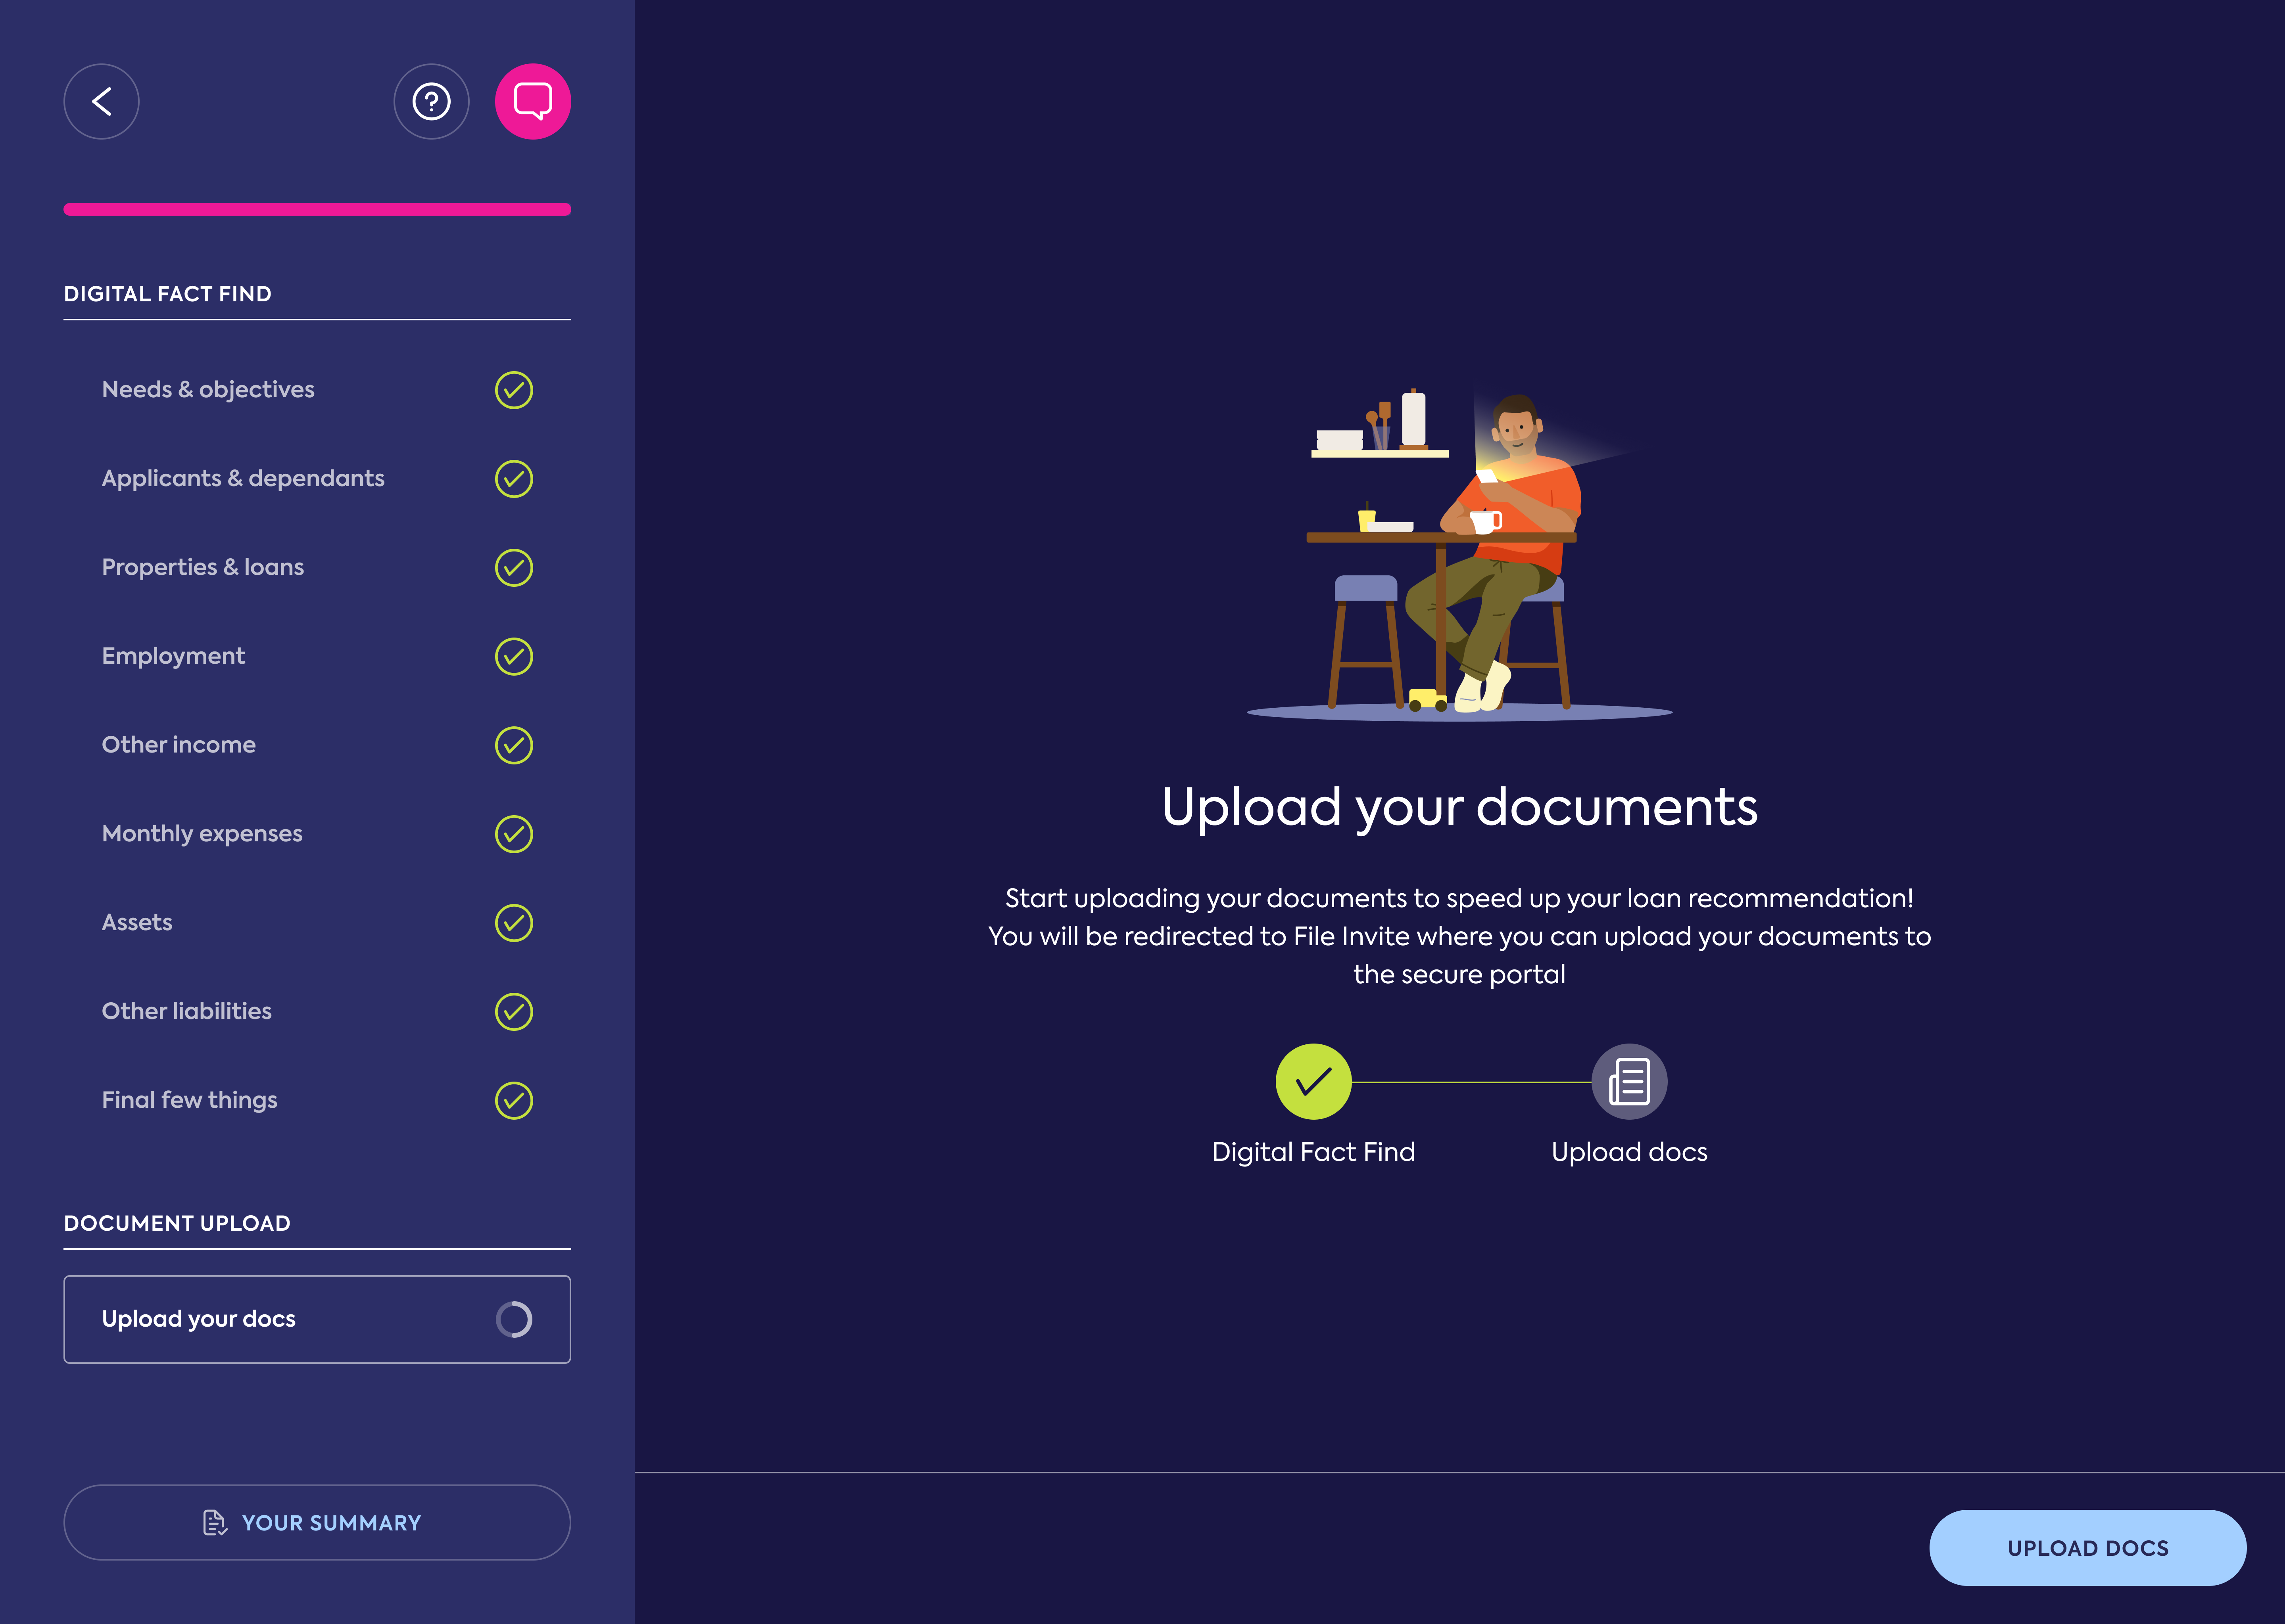Screen dimensions: 2285x1624
Task: Open the help question mark icon
Action: coord(431,101)
